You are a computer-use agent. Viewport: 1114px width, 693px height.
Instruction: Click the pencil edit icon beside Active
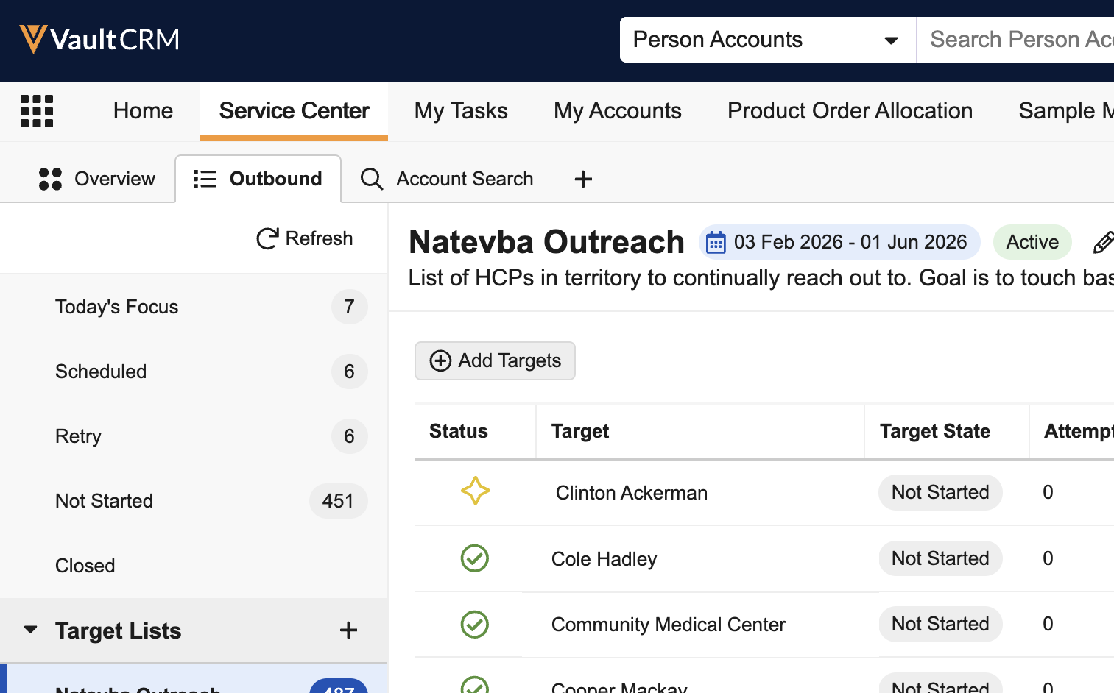[x=1102, y=242]
